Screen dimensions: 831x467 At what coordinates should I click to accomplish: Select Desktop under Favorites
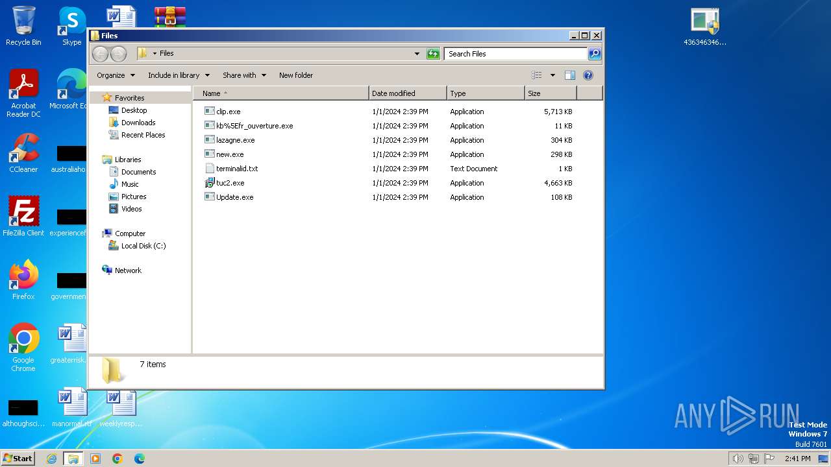point(134,110)
